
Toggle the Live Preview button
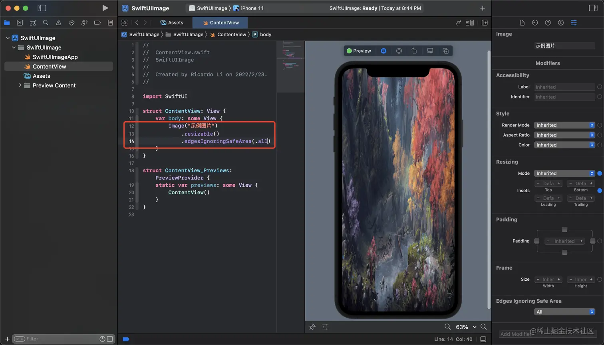pos(383,51)
